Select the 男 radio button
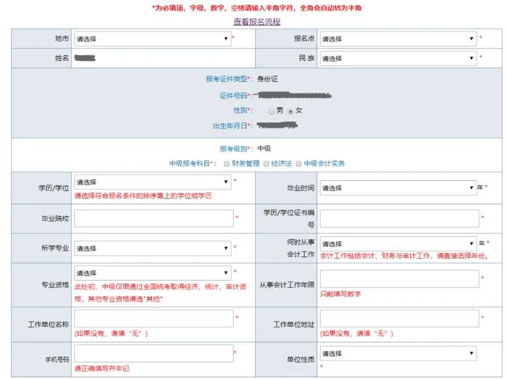This screenshot has height=379, width=507. [x=271, y=112]
